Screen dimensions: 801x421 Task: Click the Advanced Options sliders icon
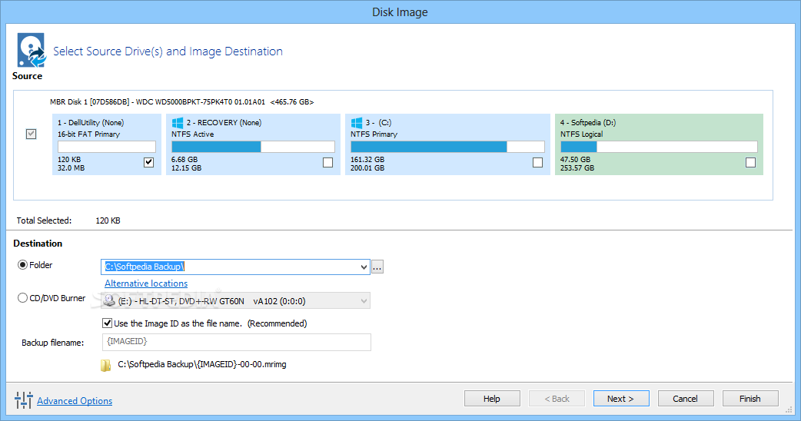(x=24, y=400)
